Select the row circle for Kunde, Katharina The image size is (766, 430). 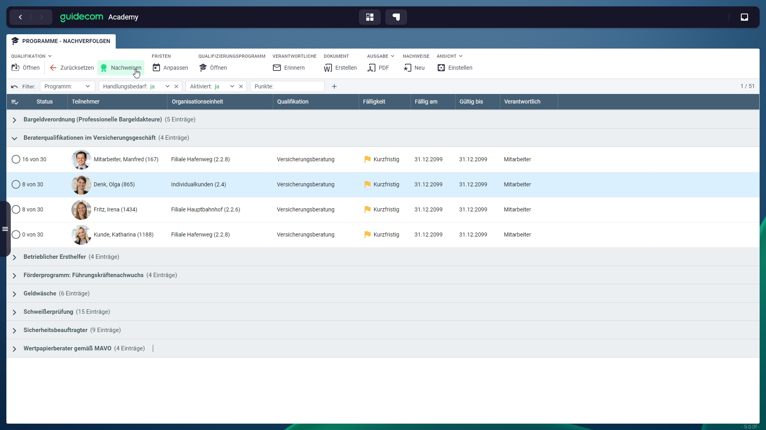coord(16,235)
